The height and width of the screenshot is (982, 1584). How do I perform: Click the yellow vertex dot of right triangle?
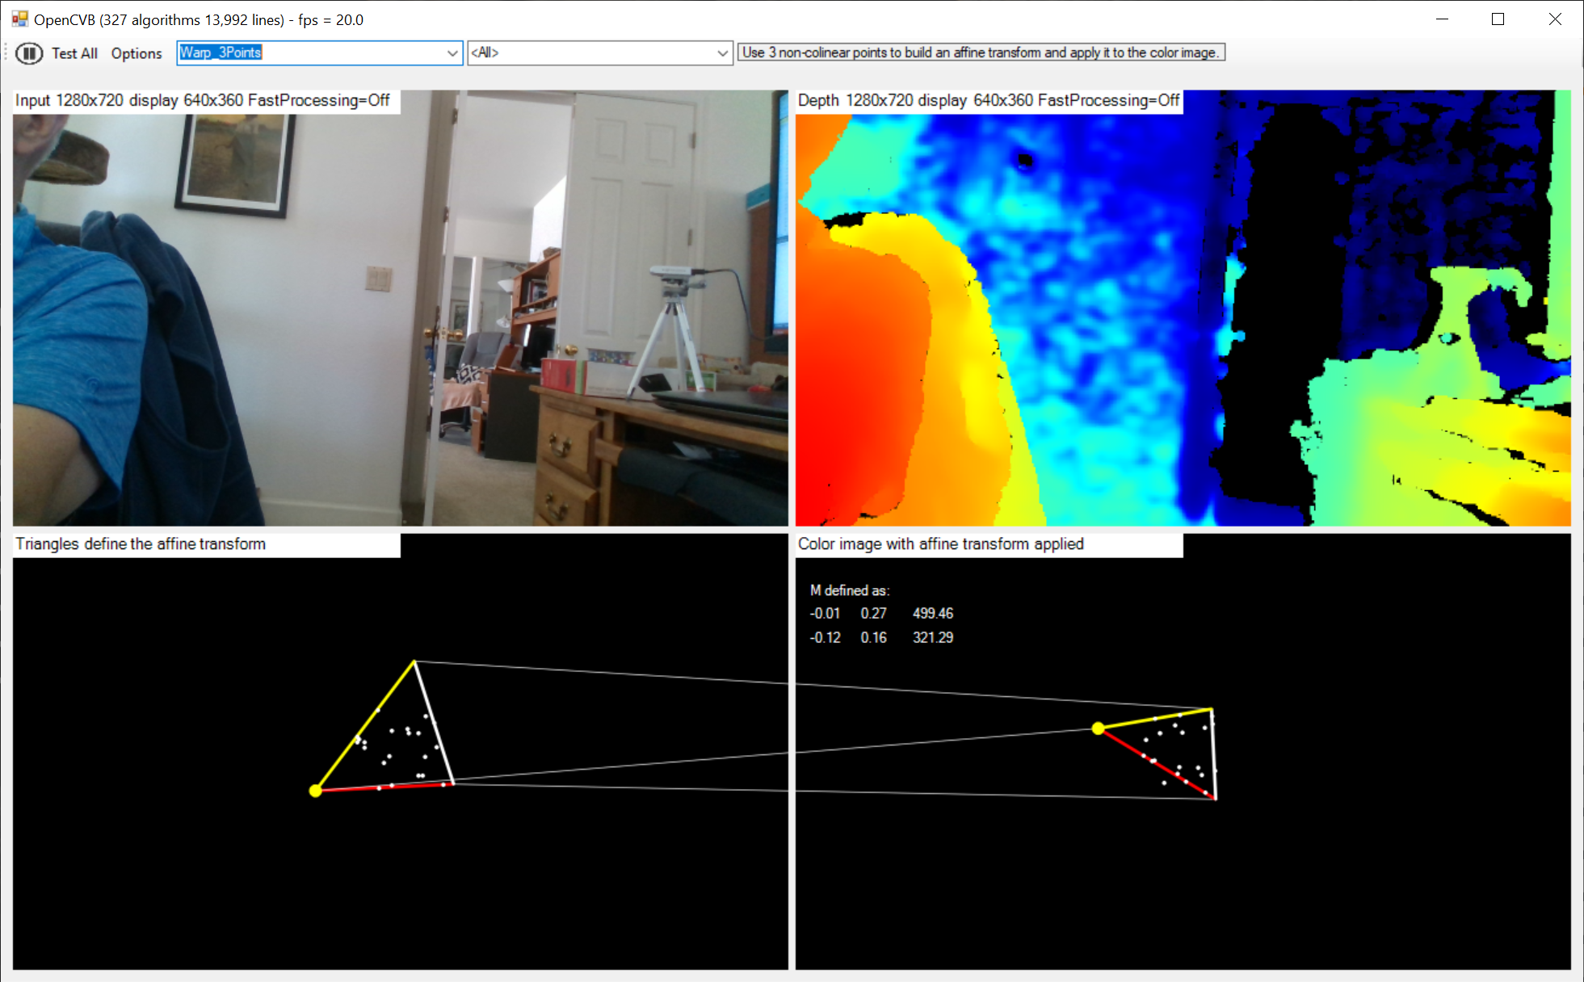click(1098, 728)
